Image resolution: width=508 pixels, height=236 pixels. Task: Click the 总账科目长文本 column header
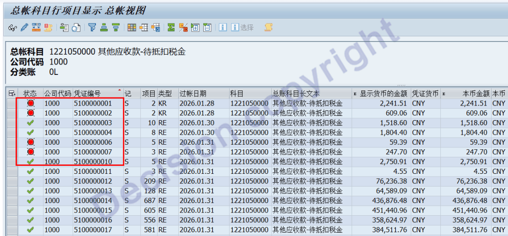[x=311, y=94]
